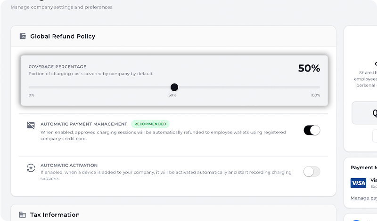The height and width of the screenshot is (221, 377).
Task: Click the Automatic Payment Management title
Action: pos(84,124)
